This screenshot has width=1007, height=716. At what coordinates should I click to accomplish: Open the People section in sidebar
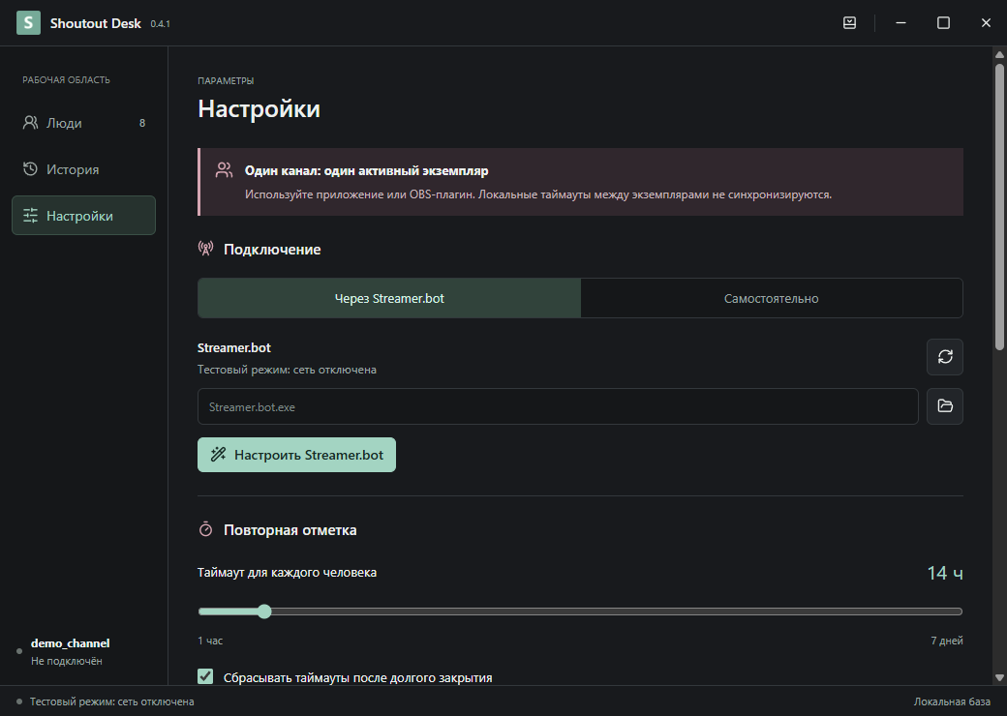(x=83, y=123)
